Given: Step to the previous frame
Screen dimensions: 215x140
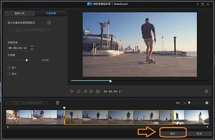Looking at the screenshot, I should tap(85, 92).
